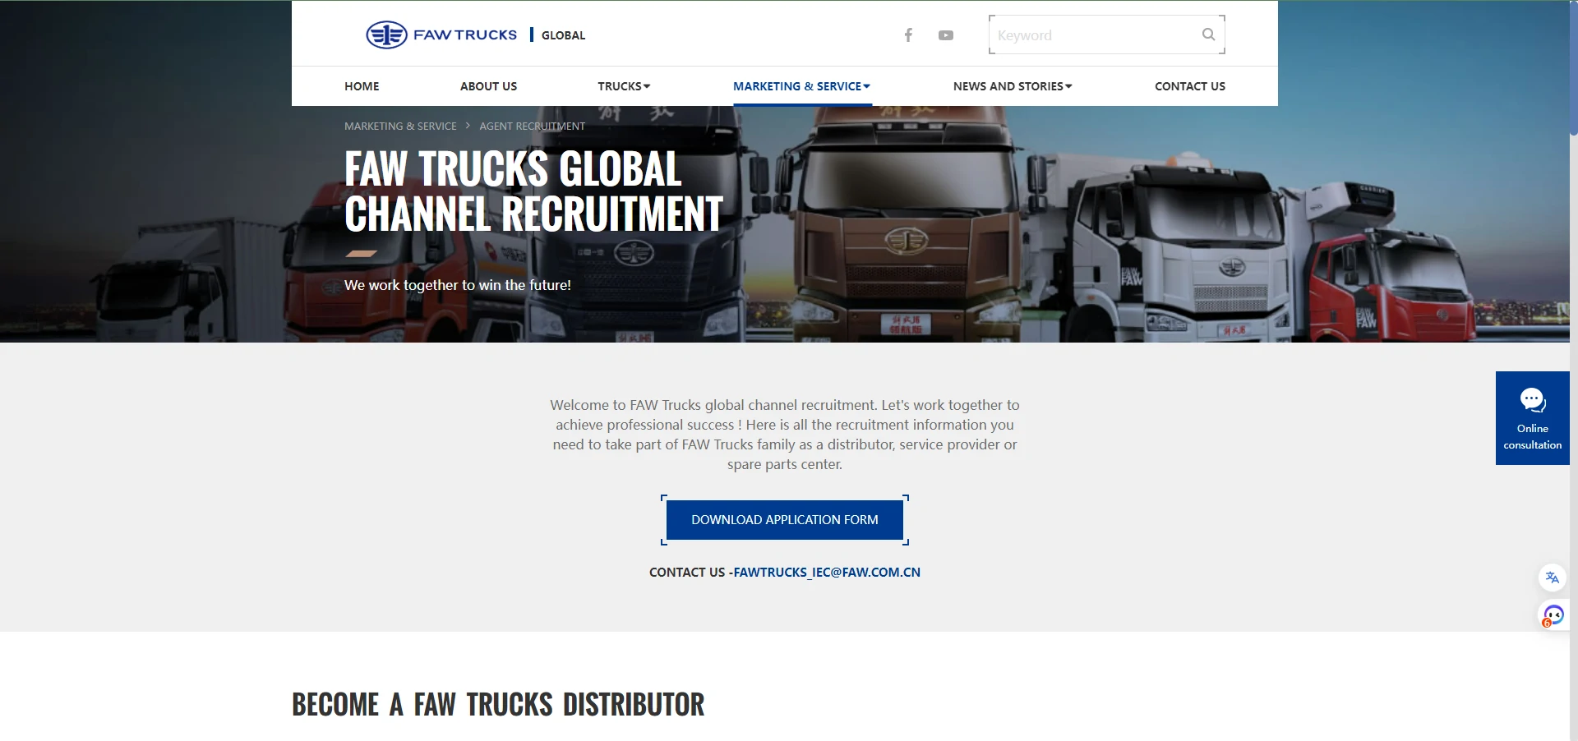Image resolution: width=1578 pixels, height=741 pixels.
Task: Click DOWNLOAD APPLICATION FORM button
Action: pos(785,520)
